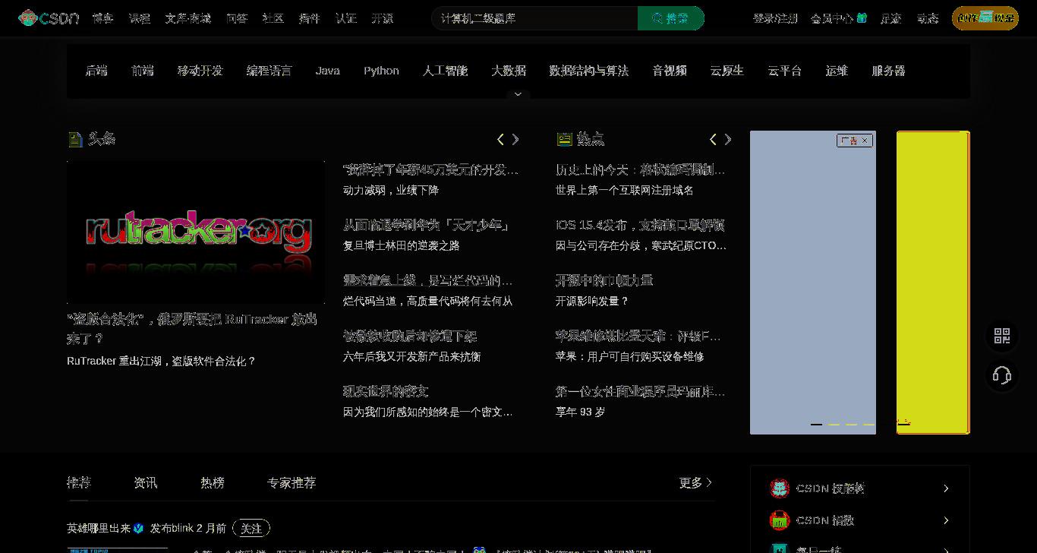Select the 前端 category
Viewport: 1037px width, 553px height.
click(x=143, y=71)
